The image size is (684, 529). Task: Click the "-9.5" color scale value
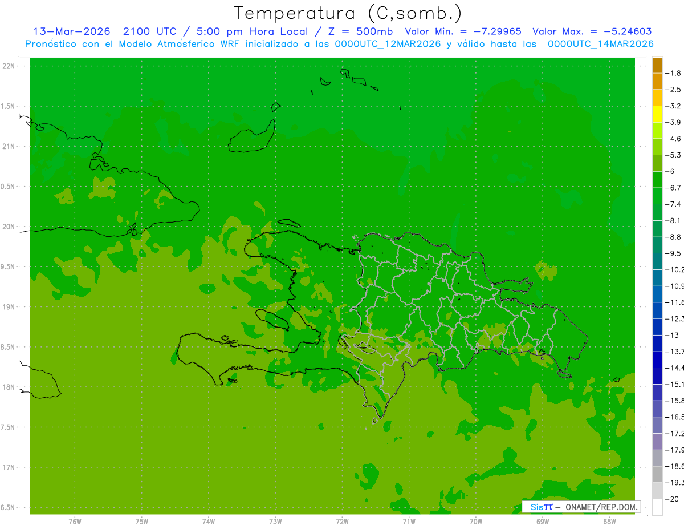pyautogui.click(x=673, y=253)
